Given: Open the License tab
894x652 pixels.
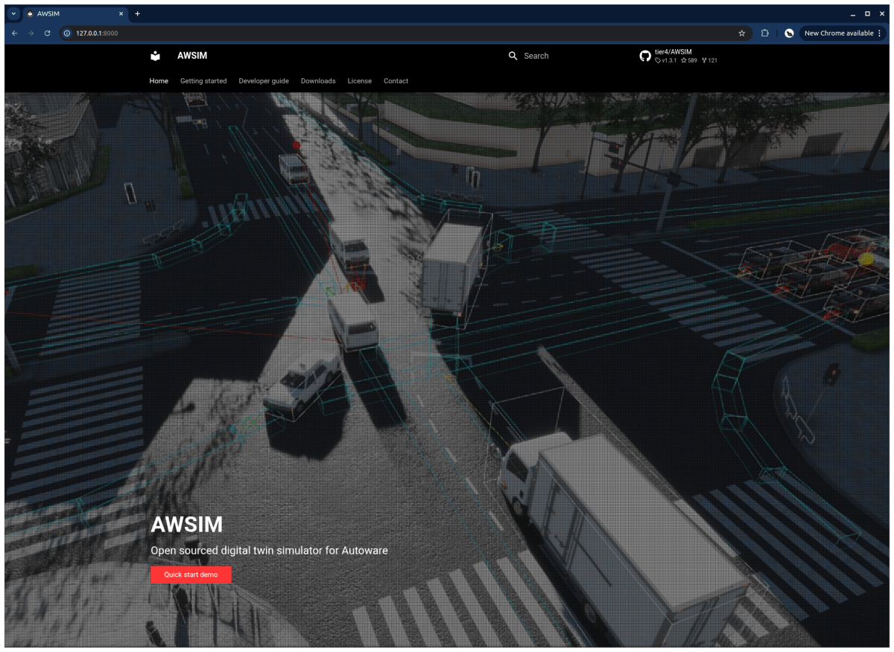Looking at the screenshot, I should point(359,81).
